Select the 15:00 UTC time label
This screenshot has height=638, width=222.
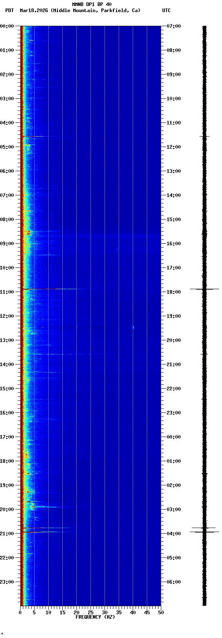point(174,220)
